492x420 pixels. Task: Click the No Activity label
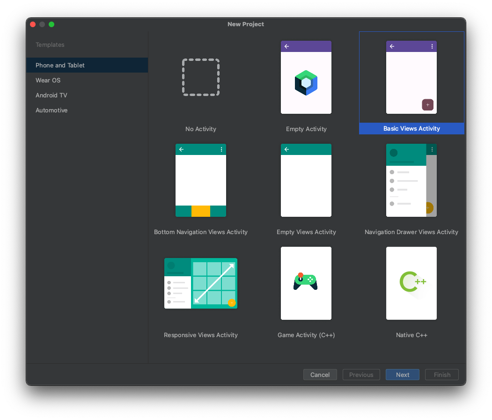pyautogui.click(x=201, y=129)
